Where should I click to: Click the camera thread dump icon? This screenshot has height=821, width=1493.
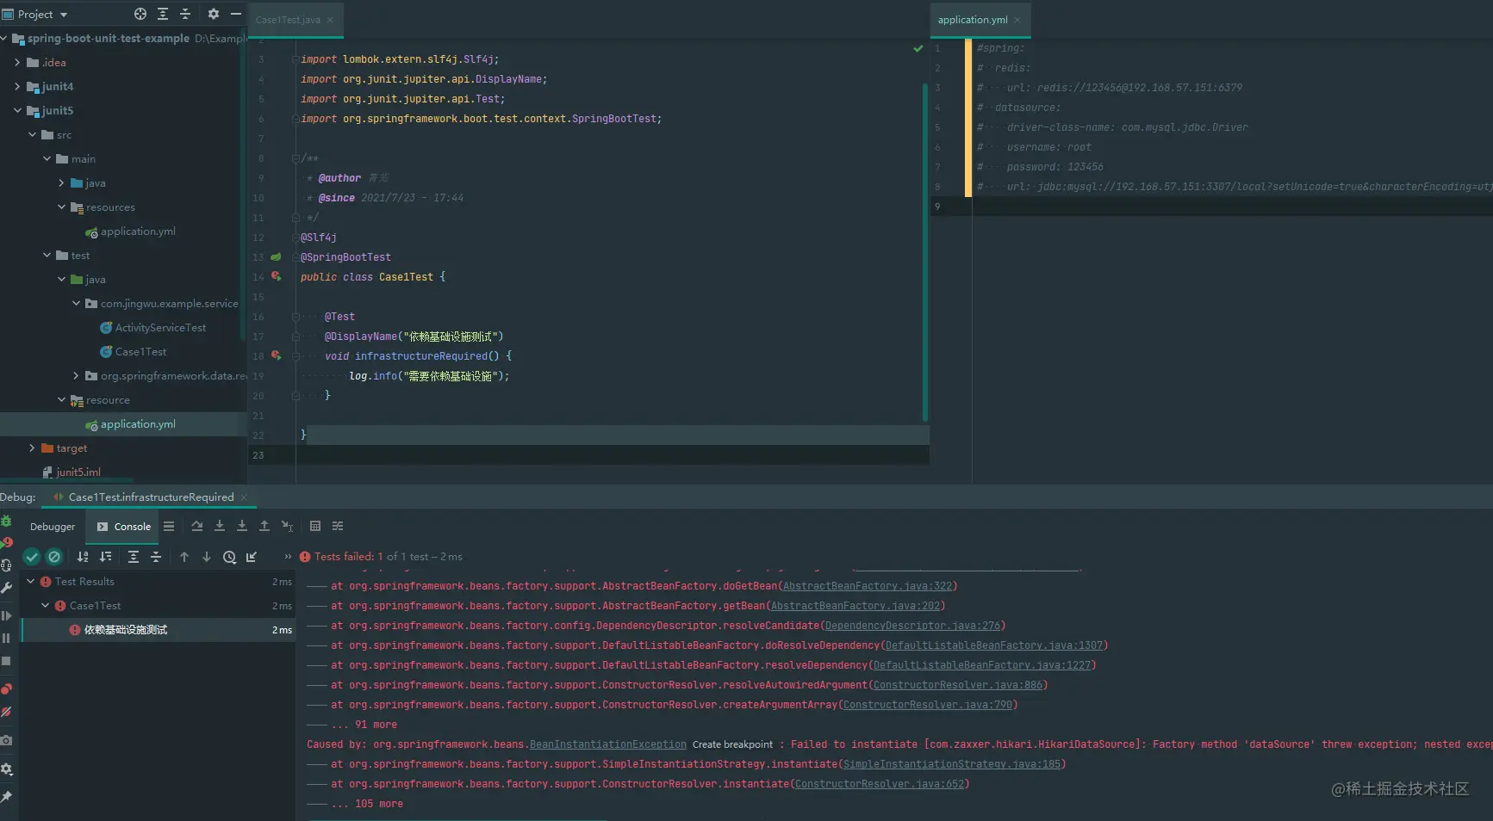[x=6, y=739]
